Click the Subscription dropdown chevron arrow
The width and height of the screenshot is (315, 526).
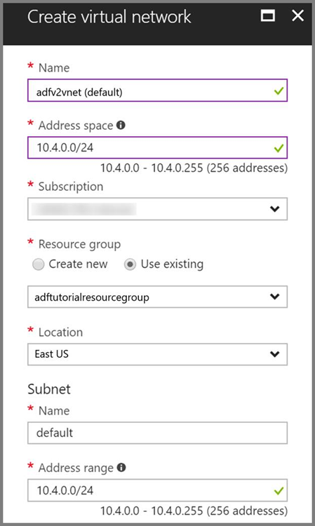[275, 209]
